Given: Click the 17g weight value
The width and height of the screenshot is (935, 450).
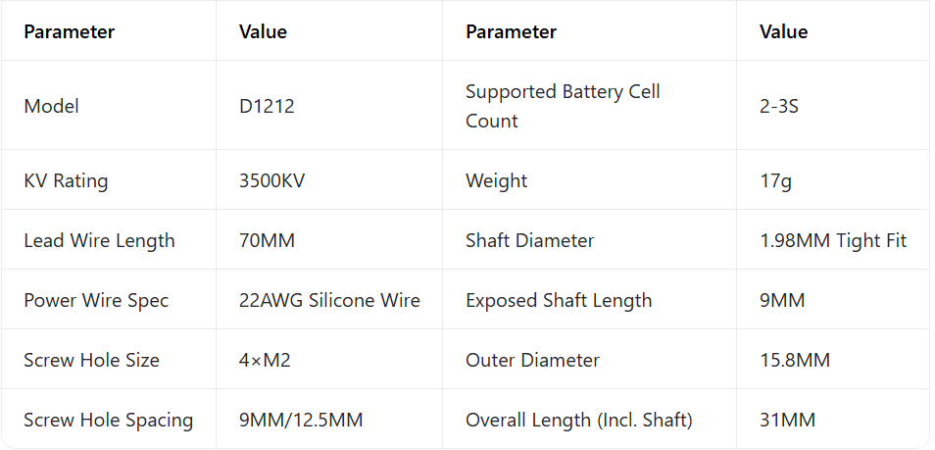Looking at the screenshot, I should coord(775,180).
